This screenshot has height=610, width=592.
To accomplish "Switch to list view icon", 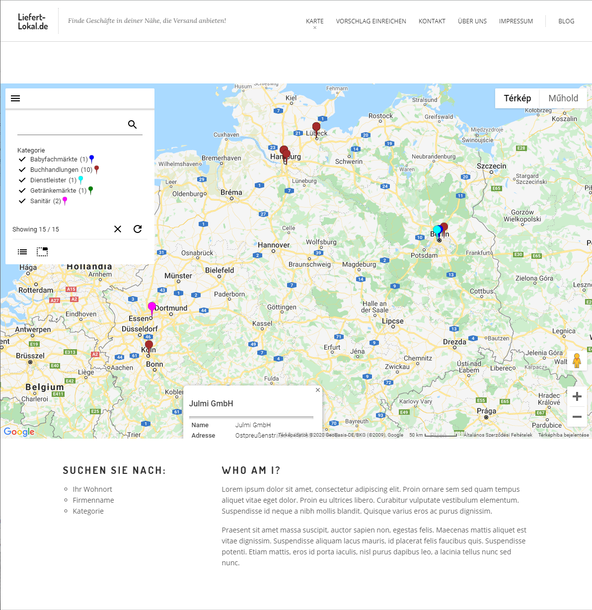I will tap(22, 252).
